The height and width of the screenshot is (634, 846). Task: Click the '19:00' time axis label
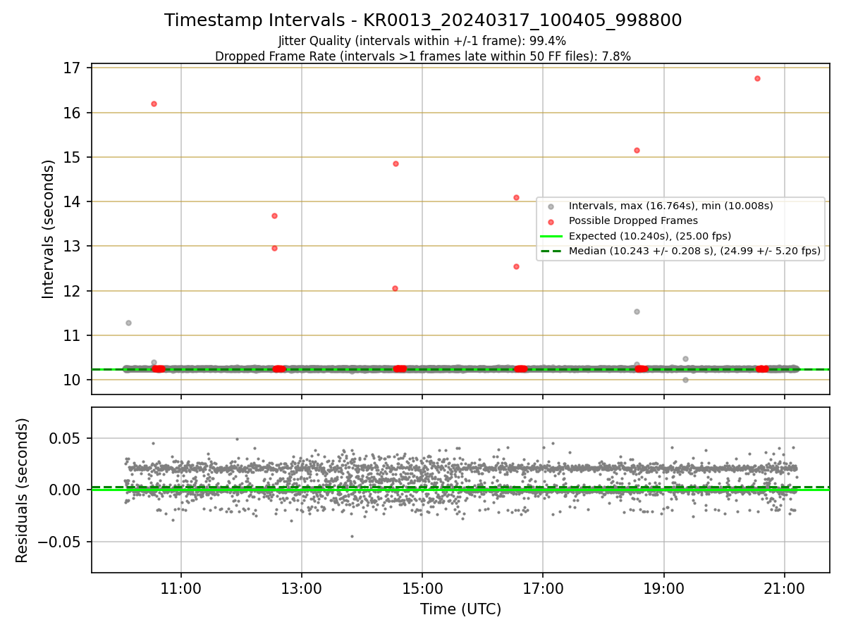tap(664, 589)
